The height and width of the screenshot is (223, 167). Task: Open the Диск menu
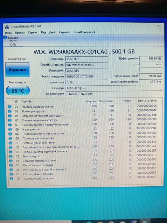[x=52, y=32]
